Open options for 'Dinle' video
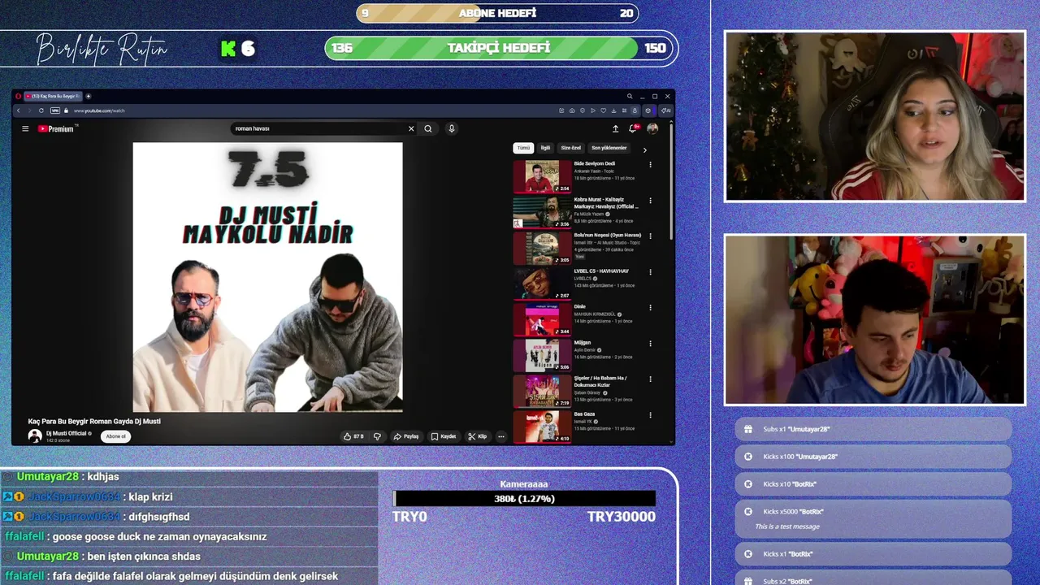This screenshot has height=585, width=1040. [x=650, y=307]
